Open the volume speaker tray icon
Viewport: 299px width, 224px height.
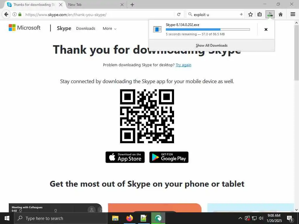tap(261, 218)
